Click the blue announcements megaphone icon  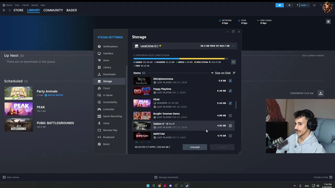click(x=280, y=5)
